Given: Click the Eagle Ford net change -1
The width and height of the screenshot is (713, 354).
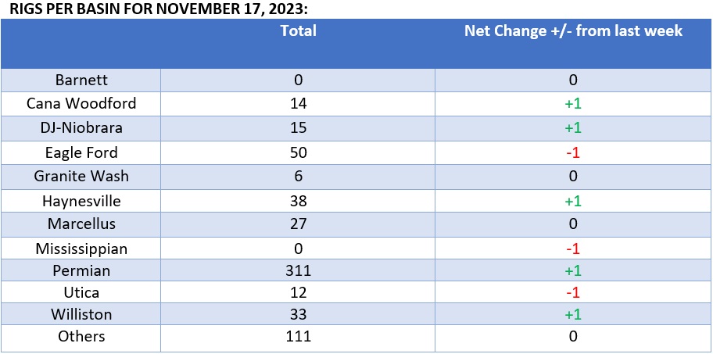Looking at the screenshot, I should [x=573, y=152].
